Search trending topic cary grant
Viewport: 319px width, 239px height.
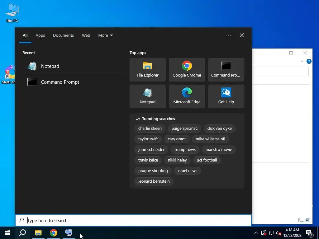pos(177,139)
